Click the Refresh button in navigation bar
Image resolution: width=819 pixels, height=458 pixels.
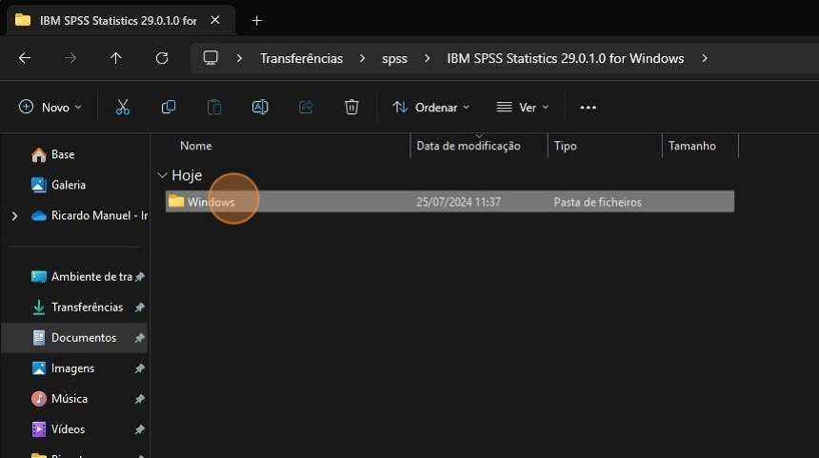point(162,58)
